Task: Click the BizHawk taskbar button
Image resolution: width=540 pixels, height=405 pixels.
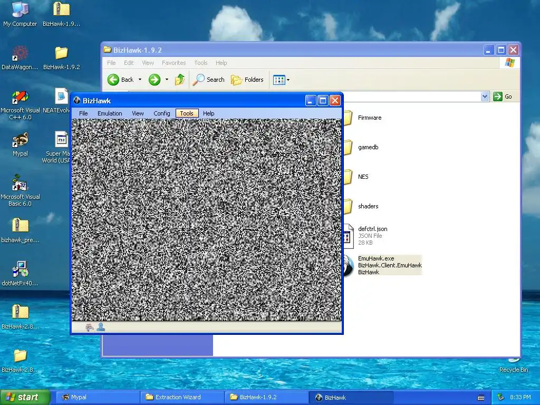Action: pos(351,397)
